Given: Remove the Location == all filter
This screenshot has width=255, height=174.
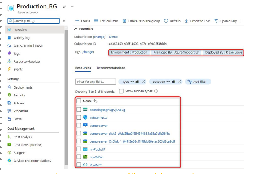Looking at the screenshot, I should [x=179, y=82].
